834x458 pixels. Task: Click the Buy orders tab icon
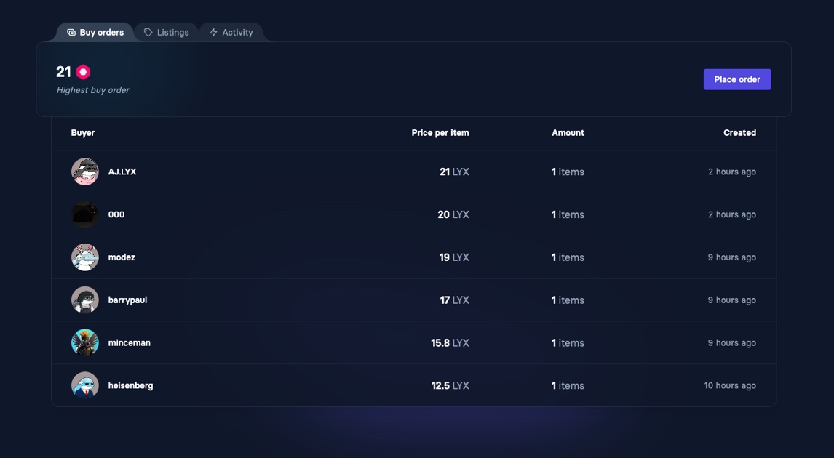coord(71,33)
